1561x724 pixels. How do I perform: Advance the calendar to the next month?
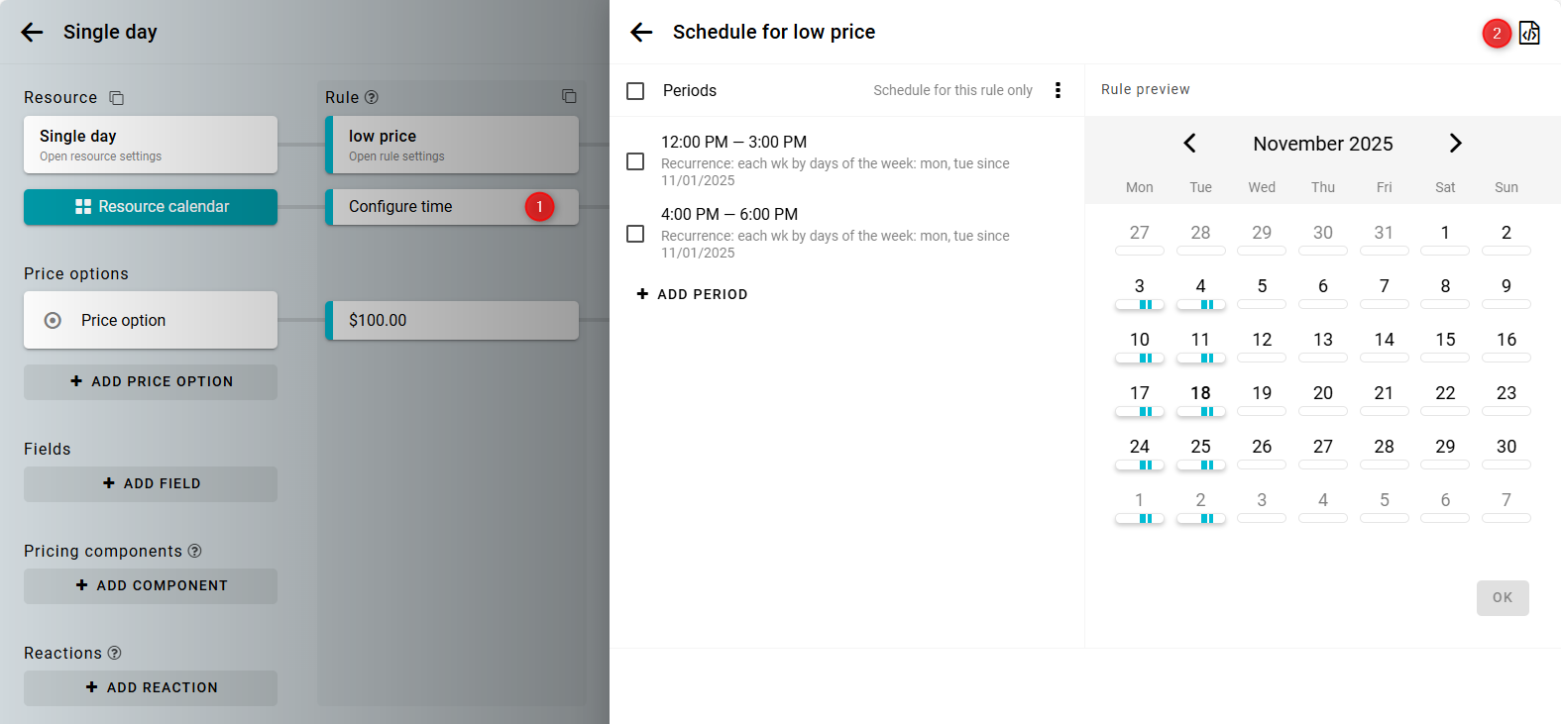[x=1455, y=144]
